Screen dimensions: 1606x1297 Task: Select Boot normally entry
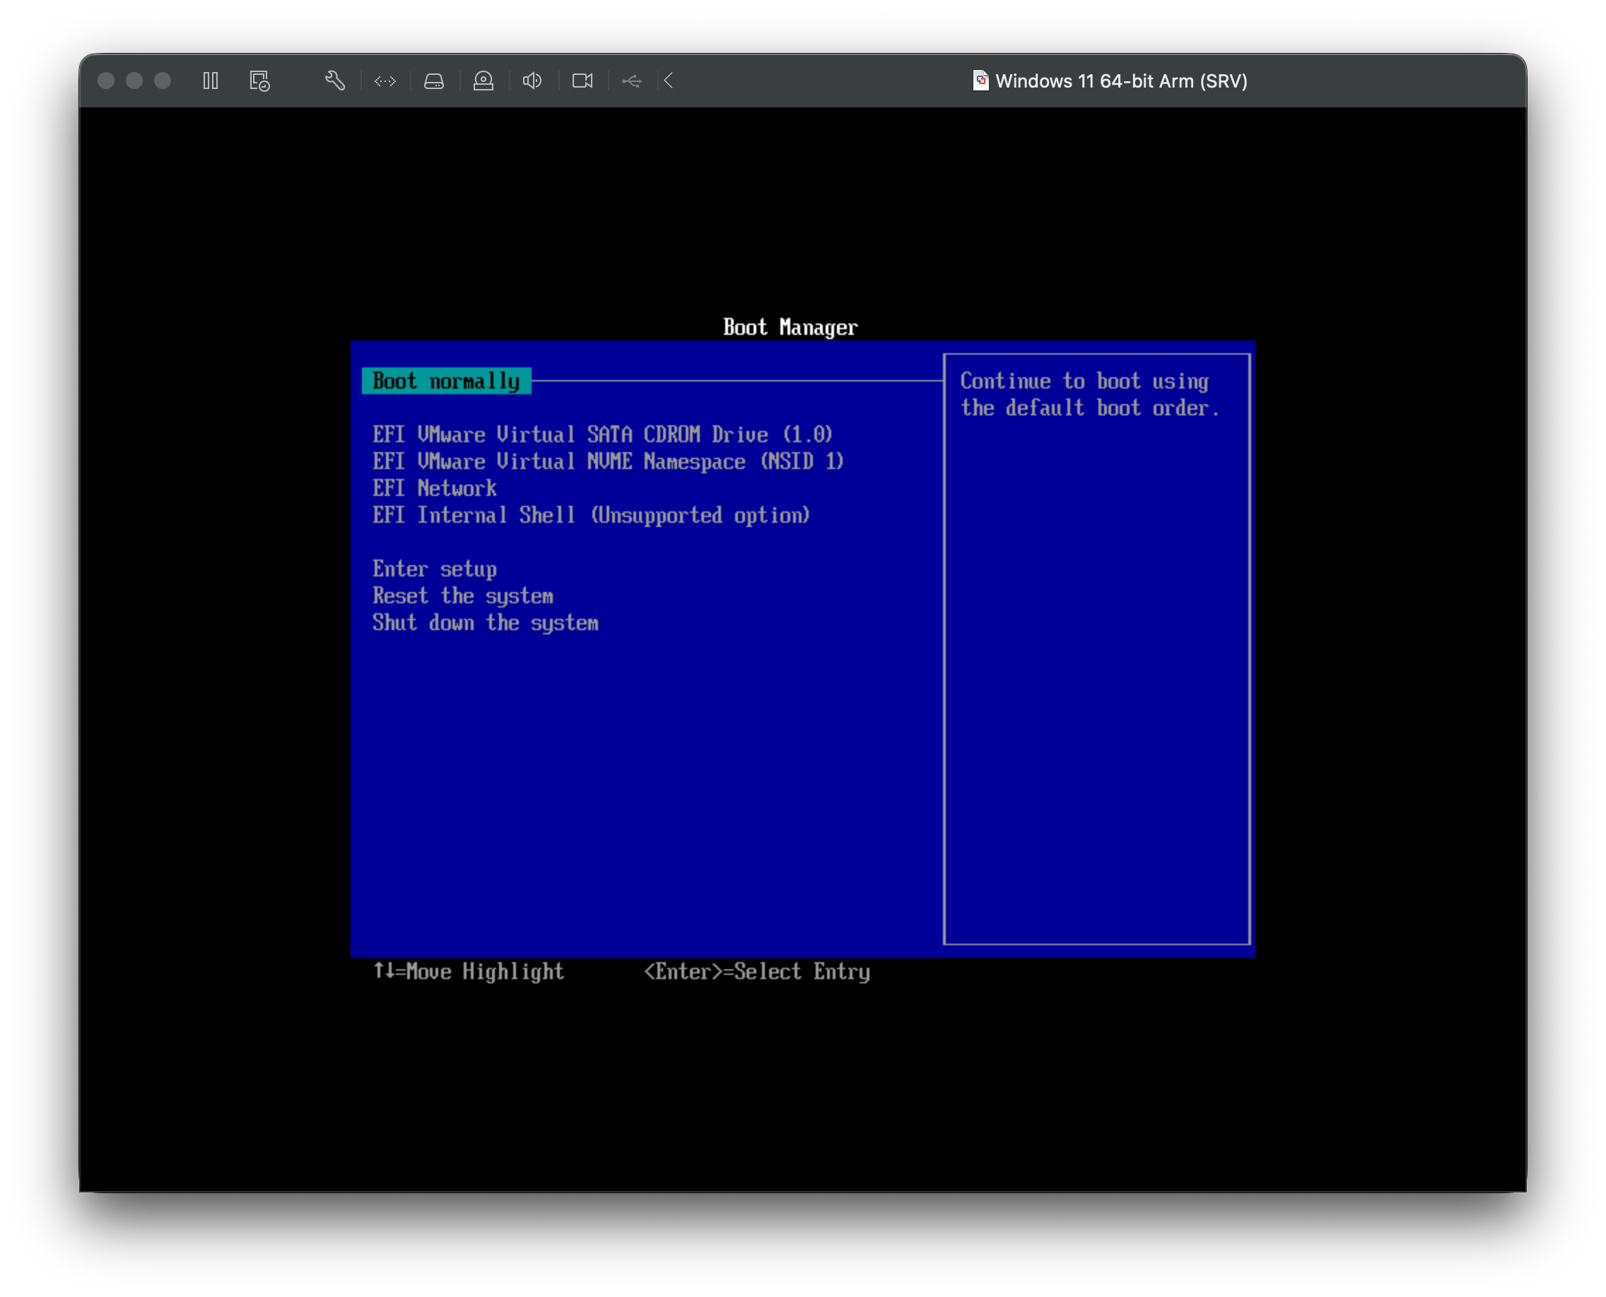445,381
